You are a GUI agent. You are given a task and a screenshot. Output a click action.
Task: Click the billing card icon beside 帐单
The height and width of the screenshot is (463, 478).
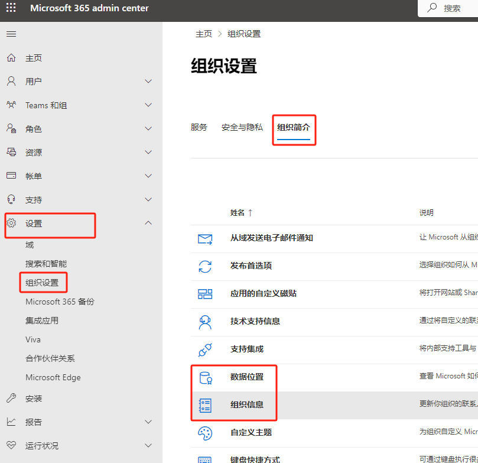coord(11,176)
